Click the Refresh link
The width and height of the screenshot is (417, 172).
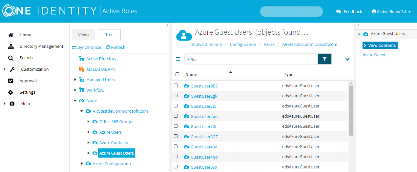[115, 47]
